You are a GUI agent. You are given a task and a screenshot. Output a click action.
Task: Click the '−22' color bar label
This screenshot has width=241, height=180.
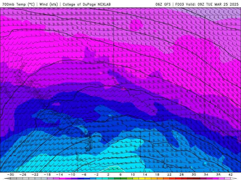(35, 175)
